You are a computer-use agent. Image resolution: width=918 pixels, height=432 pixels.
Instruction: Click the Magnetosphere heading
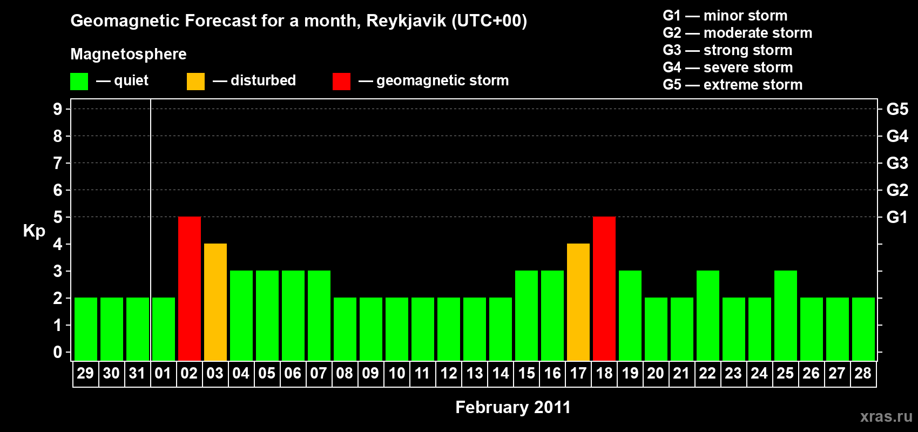point(129,54)
